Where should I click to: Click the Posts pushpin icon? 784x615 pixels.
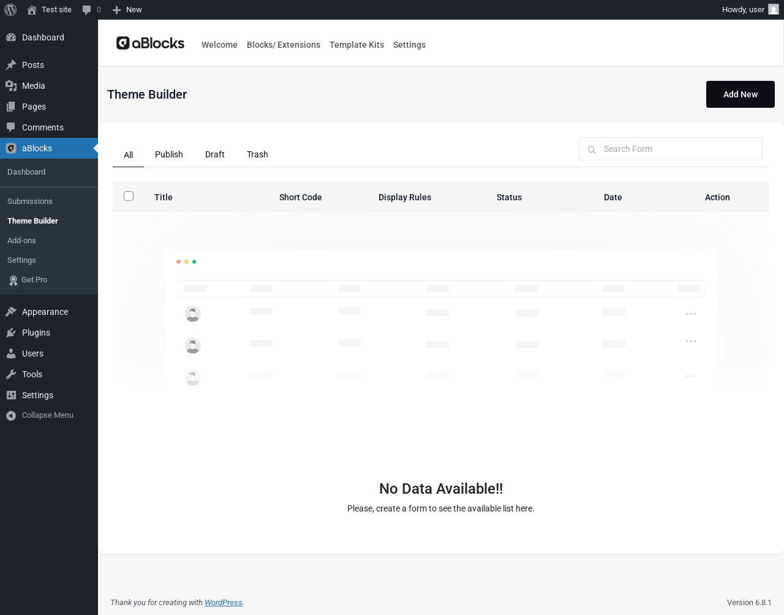coord(11,65)
